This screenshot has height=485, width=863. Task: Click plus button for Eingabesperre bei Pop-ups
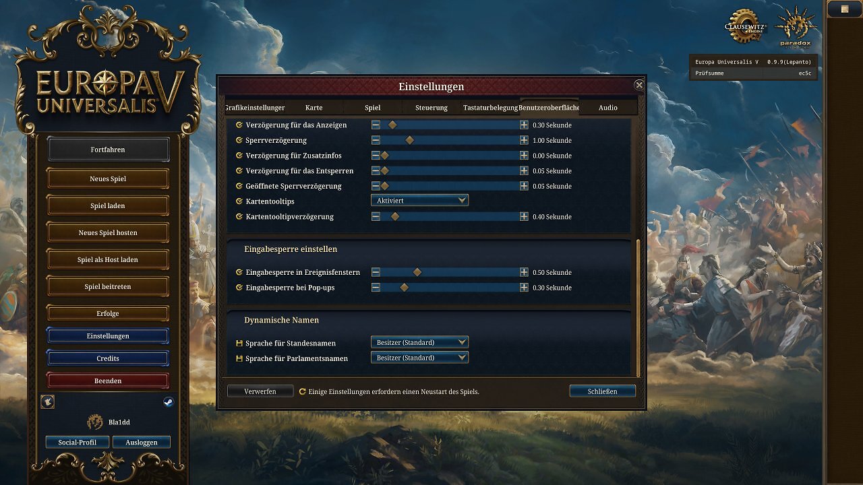(x=524, y=288)
